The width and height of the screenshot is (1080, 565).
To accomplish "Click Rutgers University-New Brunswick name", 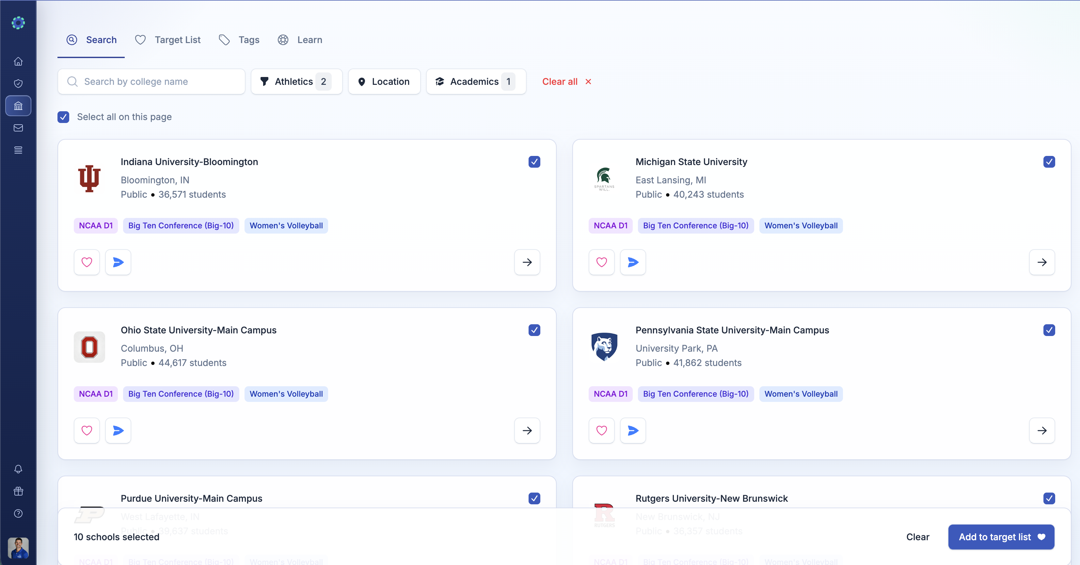I will click(712, 499).
